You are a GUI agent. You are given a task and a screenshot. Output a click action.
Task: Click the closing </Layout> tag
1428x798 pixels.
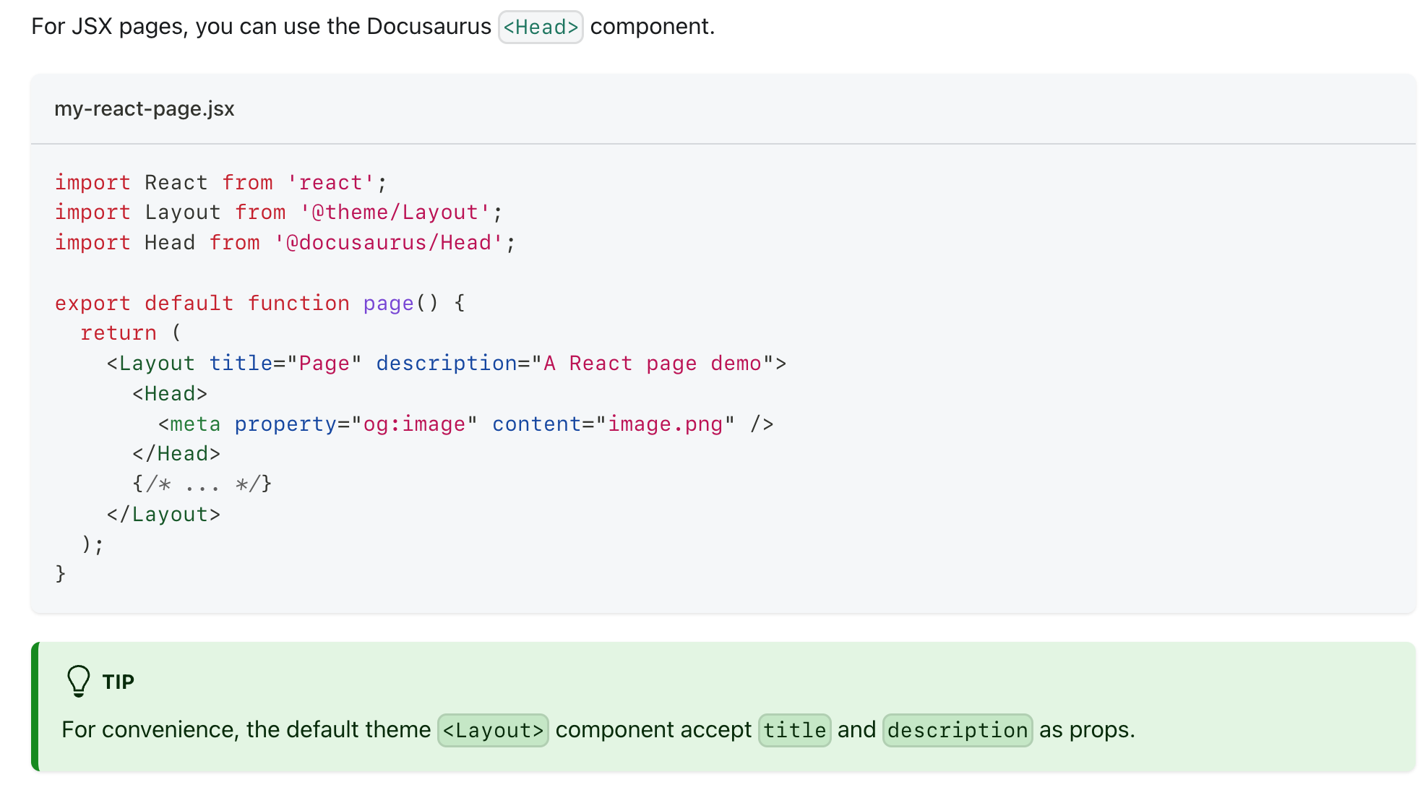[164, 514]
